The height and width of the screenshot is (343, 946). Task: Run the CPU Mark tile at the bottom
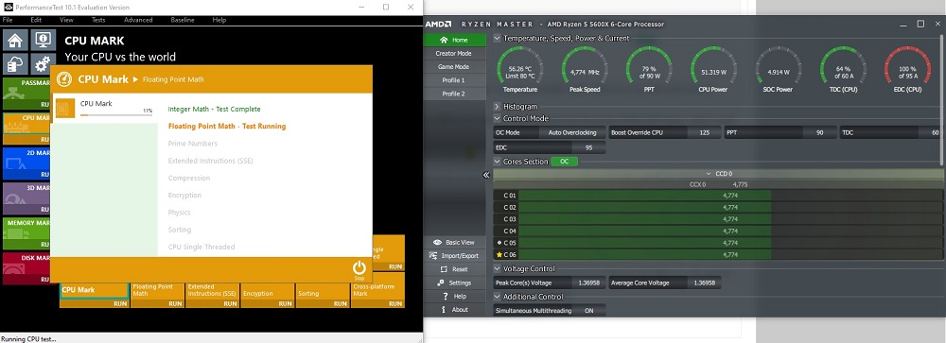point(94,295)
